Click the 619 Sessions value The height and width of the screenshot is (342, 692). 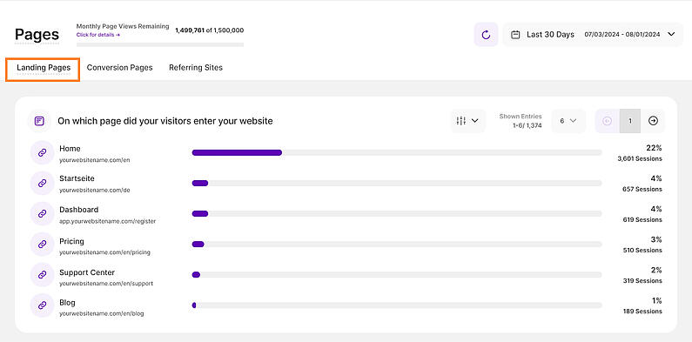click(x=642, y=219)
